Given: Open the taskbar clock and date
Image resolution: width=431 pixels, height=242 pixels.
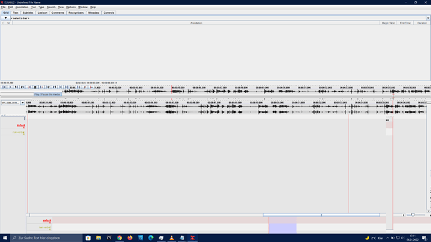Looking at the screenshot, I should [x=413, y=238].
